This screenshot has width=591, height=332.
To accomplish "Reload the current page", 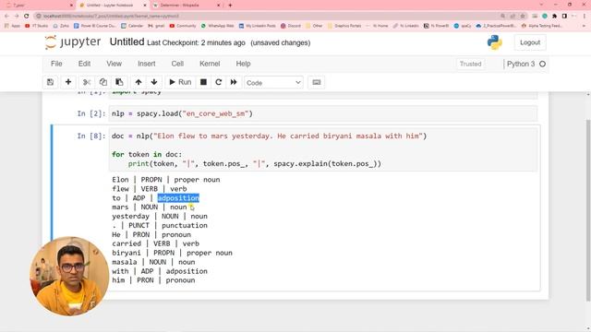I will pyautogui.click(x=27, y=16).
